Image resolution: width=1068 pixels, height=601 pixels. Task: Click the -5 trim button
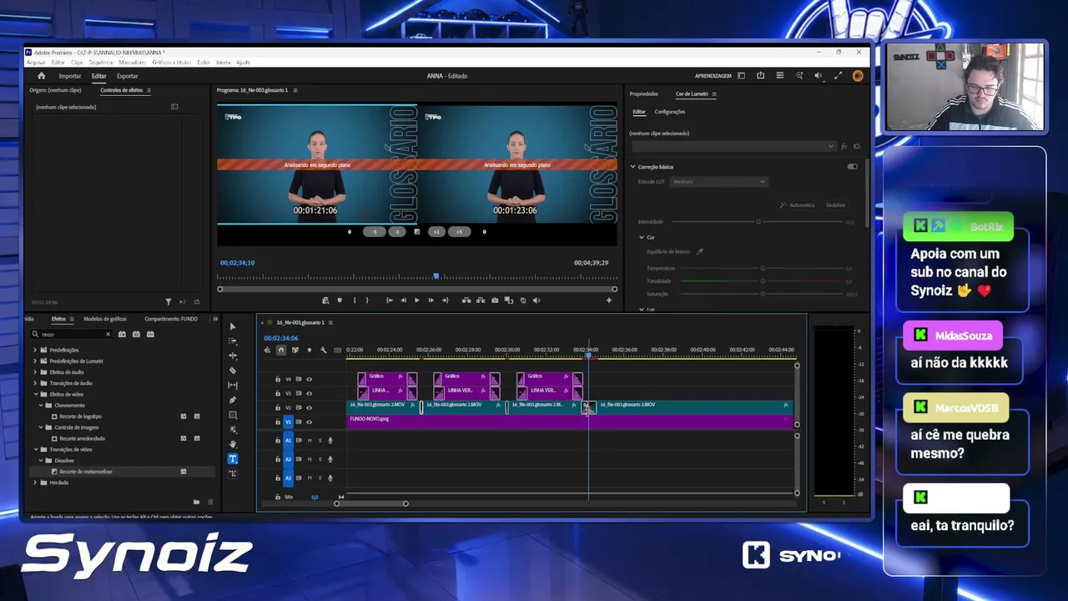pos(374,232)
